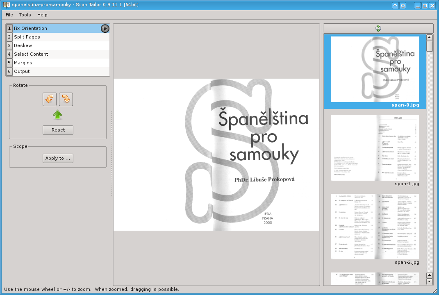Click the thumbnail scrollbar handle
Image resolution: width=439 pixels, height=295 pixels.
pos(430,46)
